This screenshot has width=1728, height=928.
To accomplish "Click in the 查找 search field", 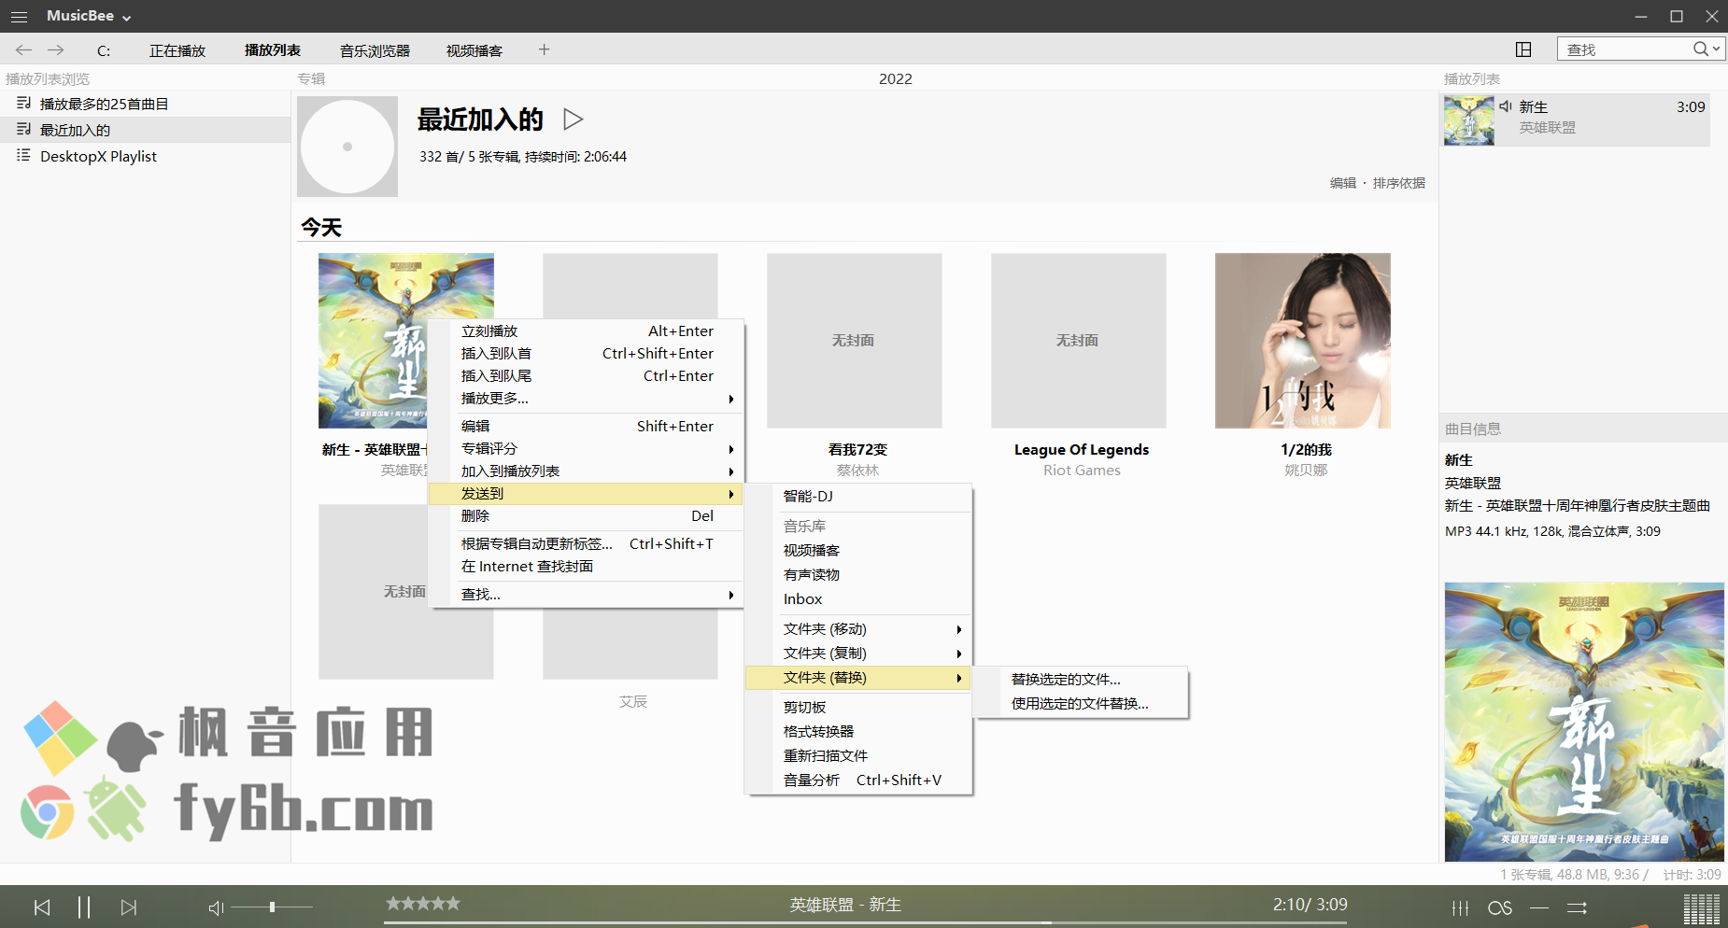I will coord(1625,49).
